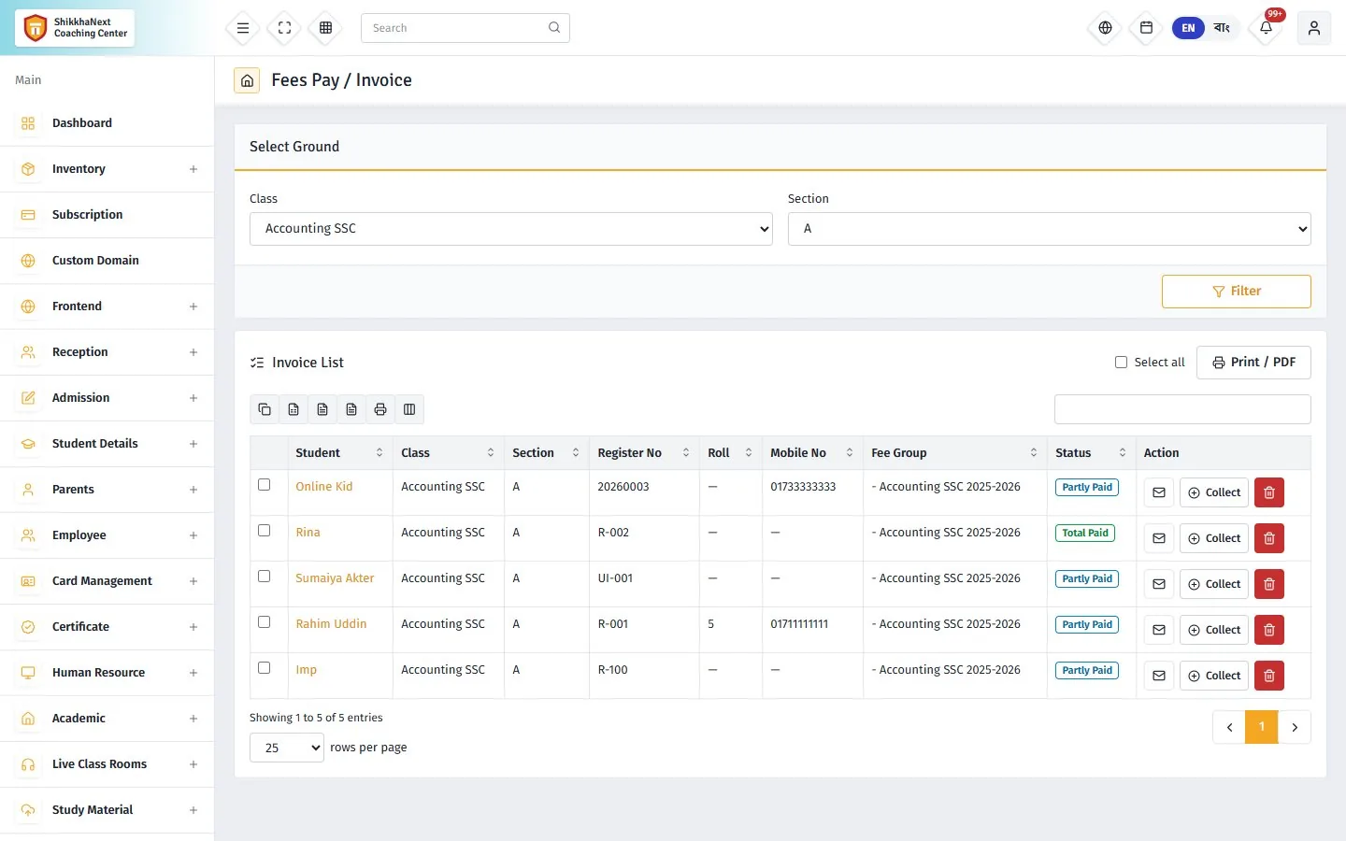Click the Print / PDF button
The width and height of the screenshot is (1346, 841).
tap(1253, 363)
